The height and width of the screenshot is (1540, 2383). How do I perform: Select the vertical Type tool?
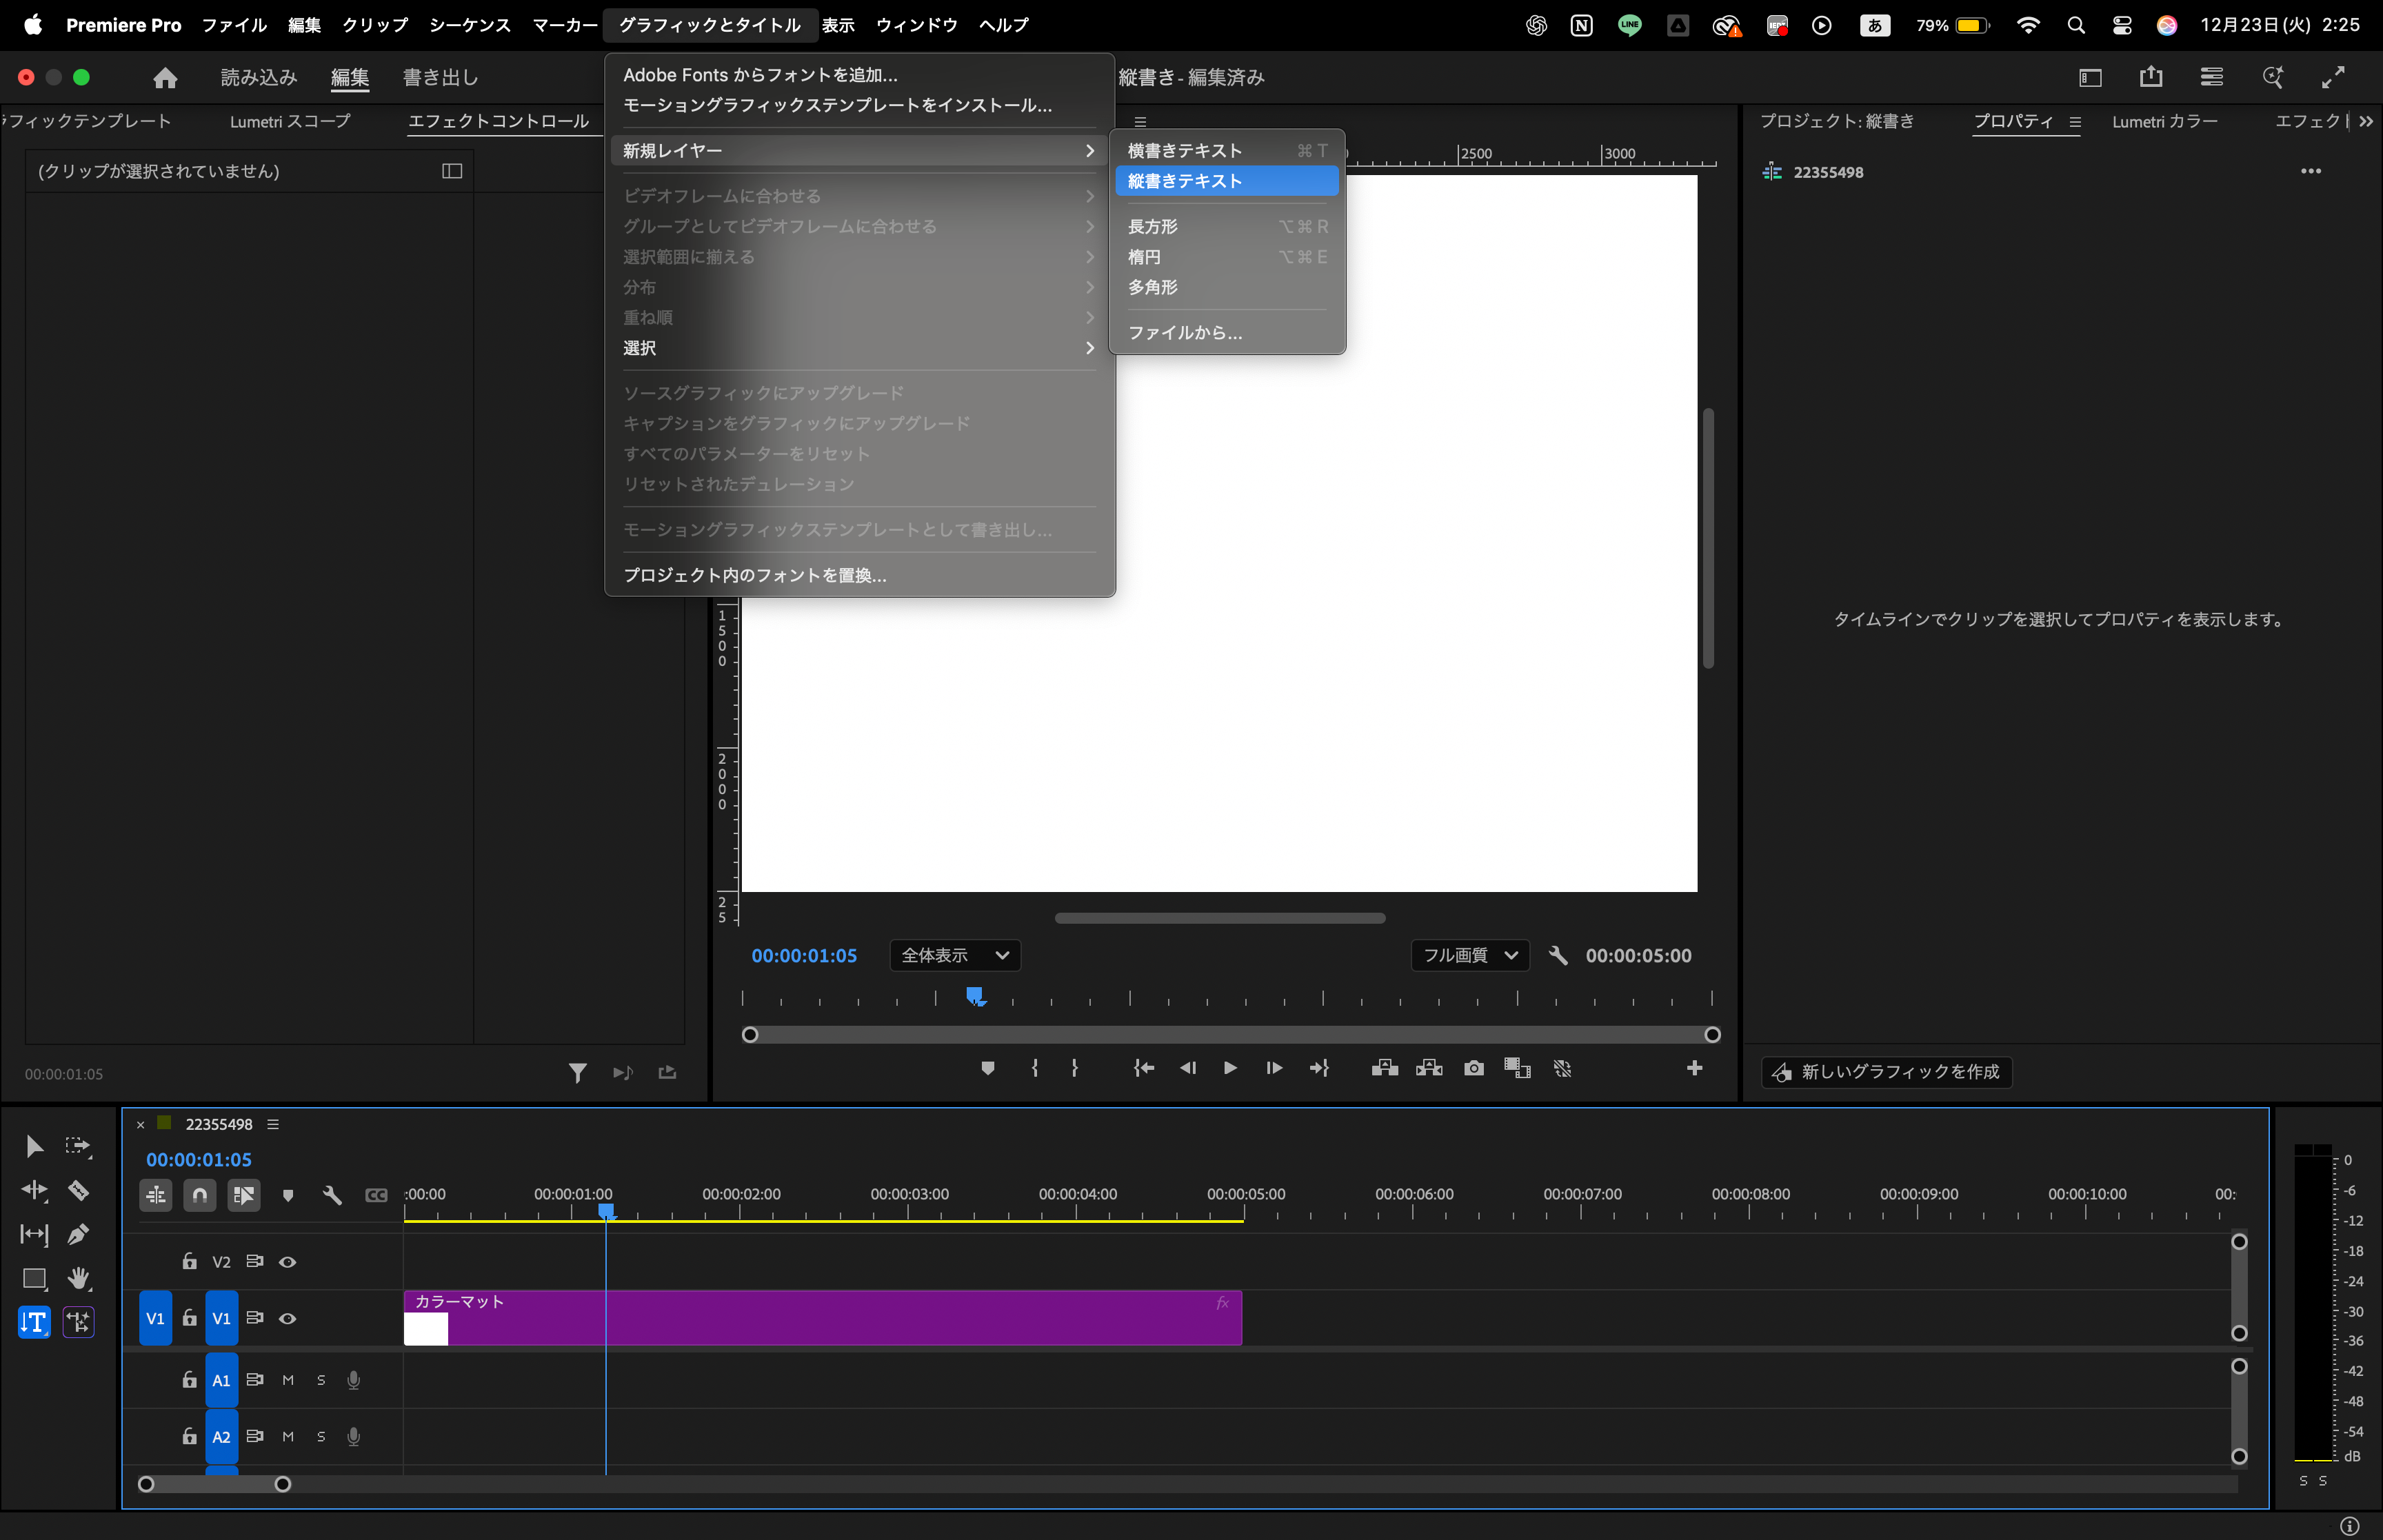pos(34,1322)
